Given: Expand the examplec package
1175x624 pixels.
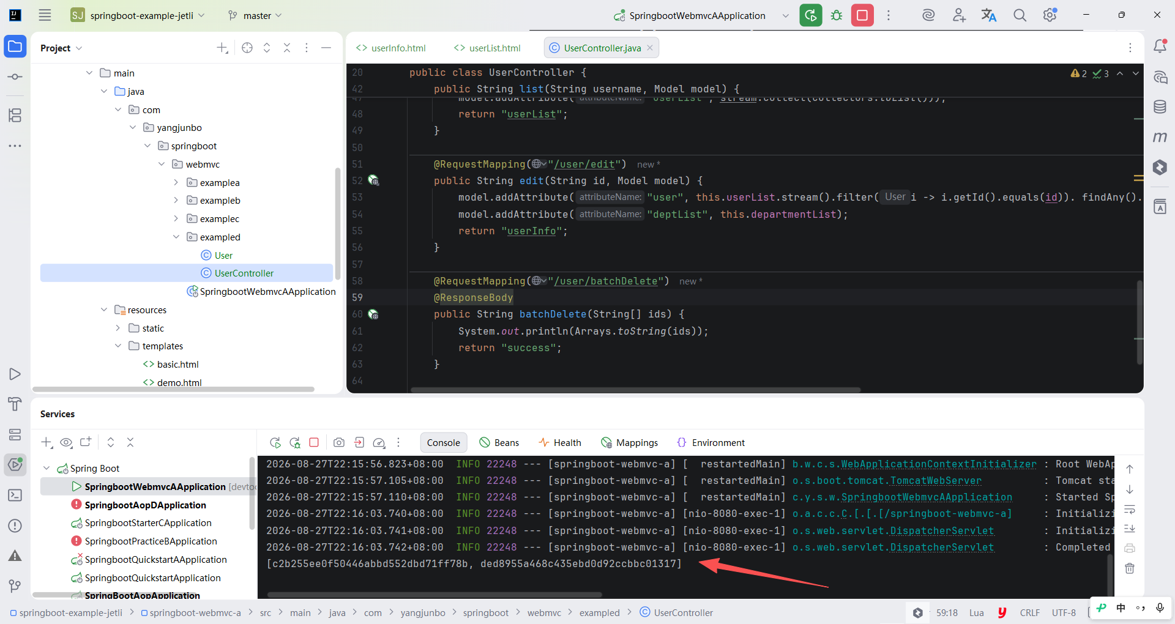Looking at the screenshot, I should 176,218.
